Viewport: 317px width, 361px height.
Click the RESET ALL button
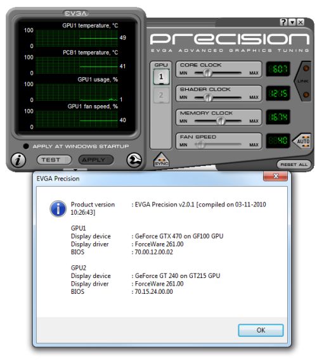(294, 165)
